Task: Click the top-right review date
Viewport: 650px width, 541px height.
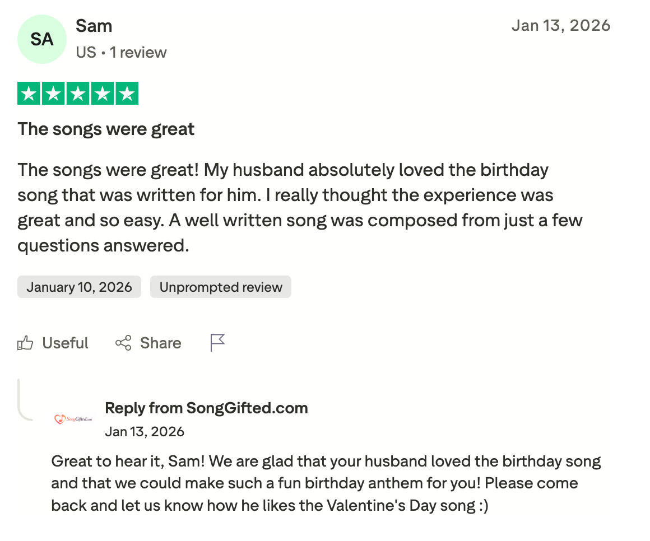Action: pyautogui.click(x=560, y=26)
